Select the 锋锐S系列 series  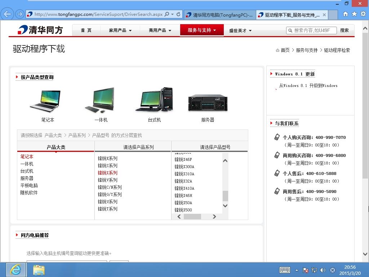coord(107,166)
